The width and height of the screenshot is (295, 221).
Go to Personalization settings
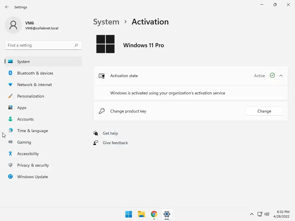click(43, 96)
